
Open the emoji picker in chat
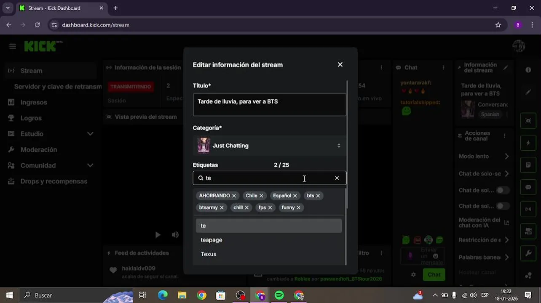436,256
